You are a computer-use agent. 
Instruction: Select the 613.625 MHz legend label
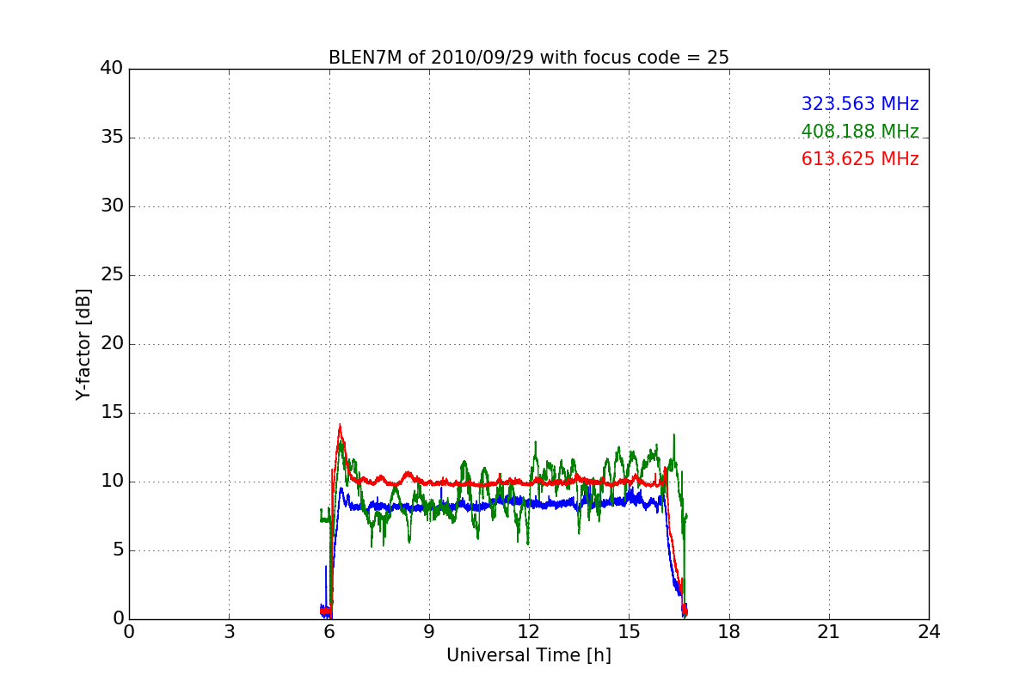point(860,159)
